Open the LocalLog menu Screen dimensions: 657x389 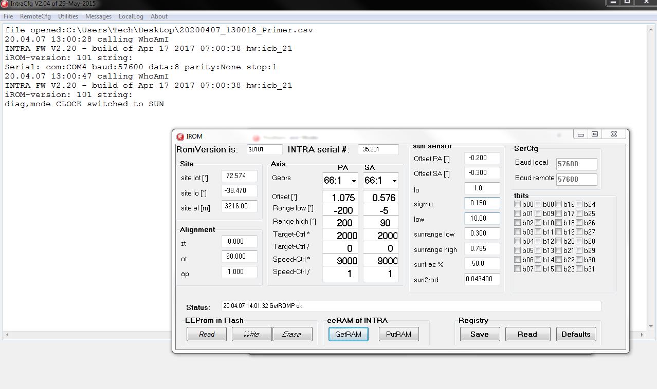[131, 16]
